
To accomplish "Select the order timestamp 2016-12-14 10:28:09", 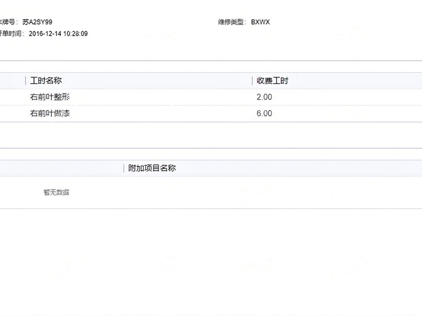I will 58,34.
